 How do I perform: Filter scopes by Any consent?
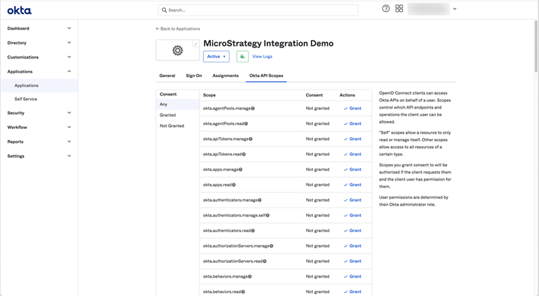coord(177,104)
